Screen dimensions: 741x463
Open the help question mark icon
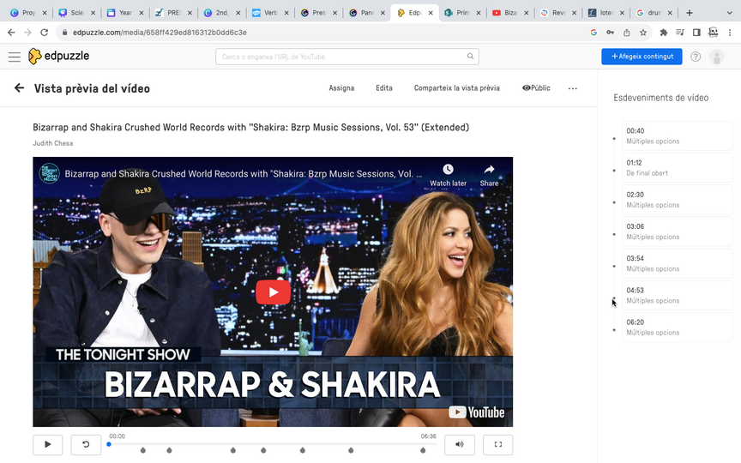click(696, 57)
